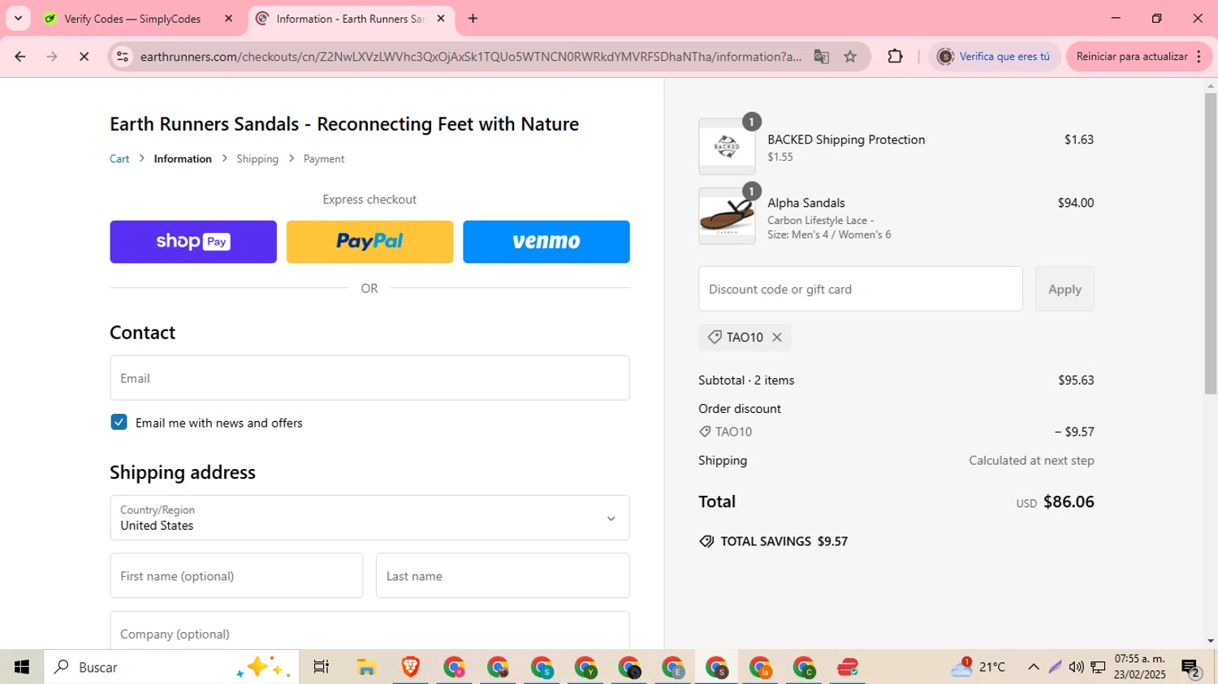The width and height of the screenshot is (1218, 684).
Task: Click the Shipping breadcrumb step
Action: pos(257,159)
